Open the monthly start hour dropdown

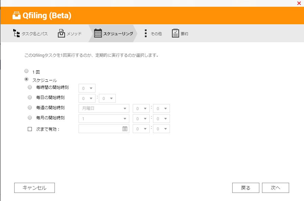(x=141, y=119)
